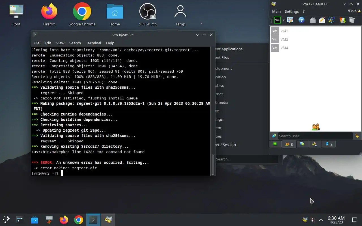This screenshot has height=226, width=362.
Task: Select user VM1 in BeeBEEP list
Action: coord(315,31)
